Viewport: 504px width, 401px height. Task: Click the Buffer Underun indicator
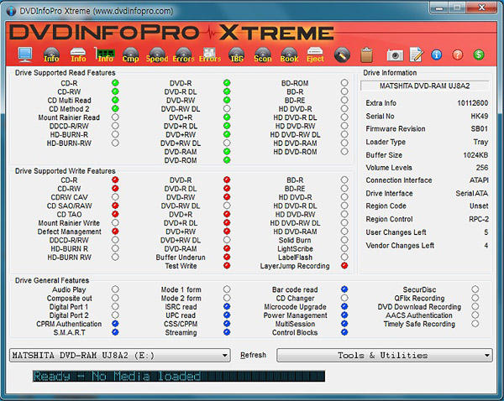click(227, 257)
